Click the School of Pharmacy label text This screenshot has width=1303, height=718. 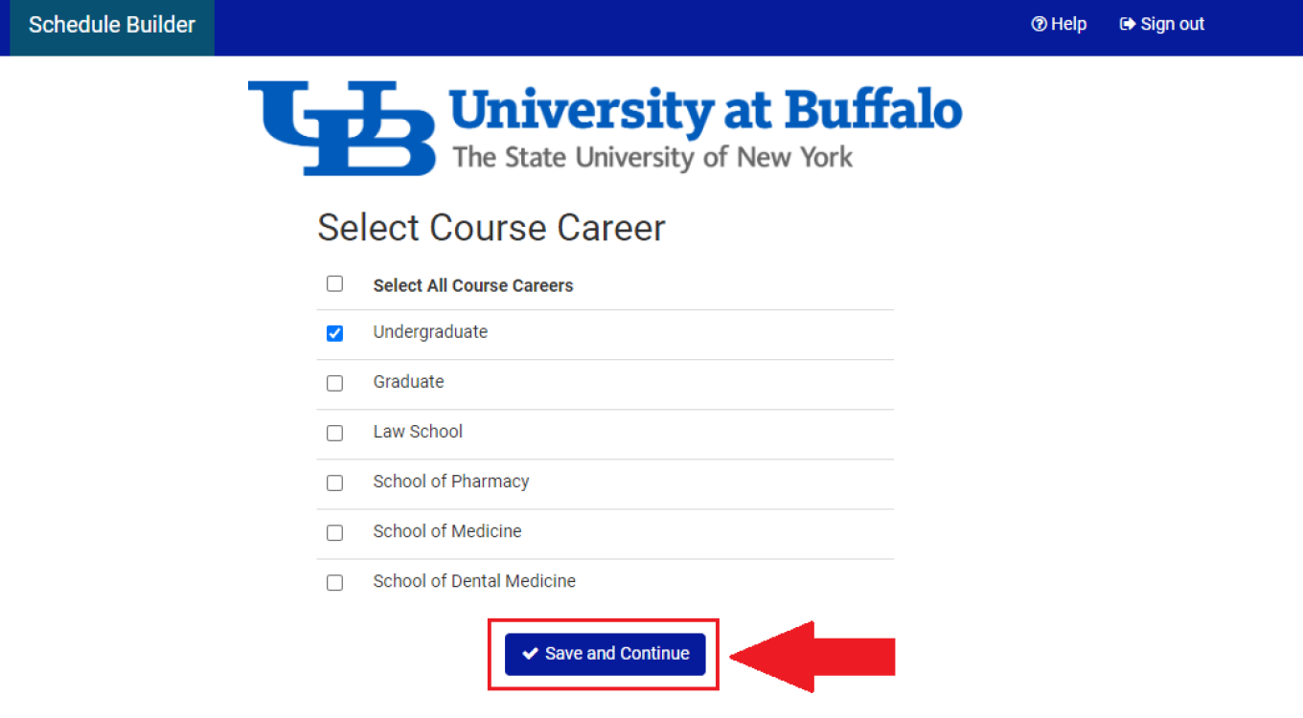[x=450, y=482]
